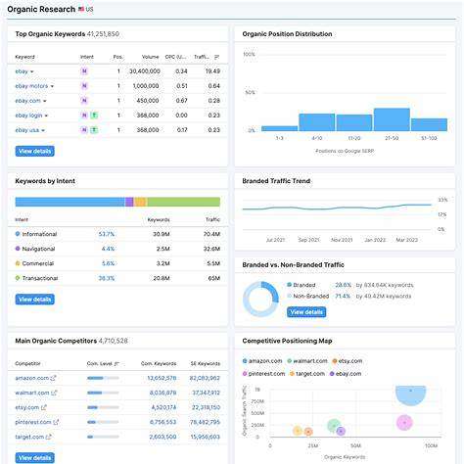464x464 pixels.
Task: Open external link icon next to pinterest.com
Action: (x=56, y=422)
